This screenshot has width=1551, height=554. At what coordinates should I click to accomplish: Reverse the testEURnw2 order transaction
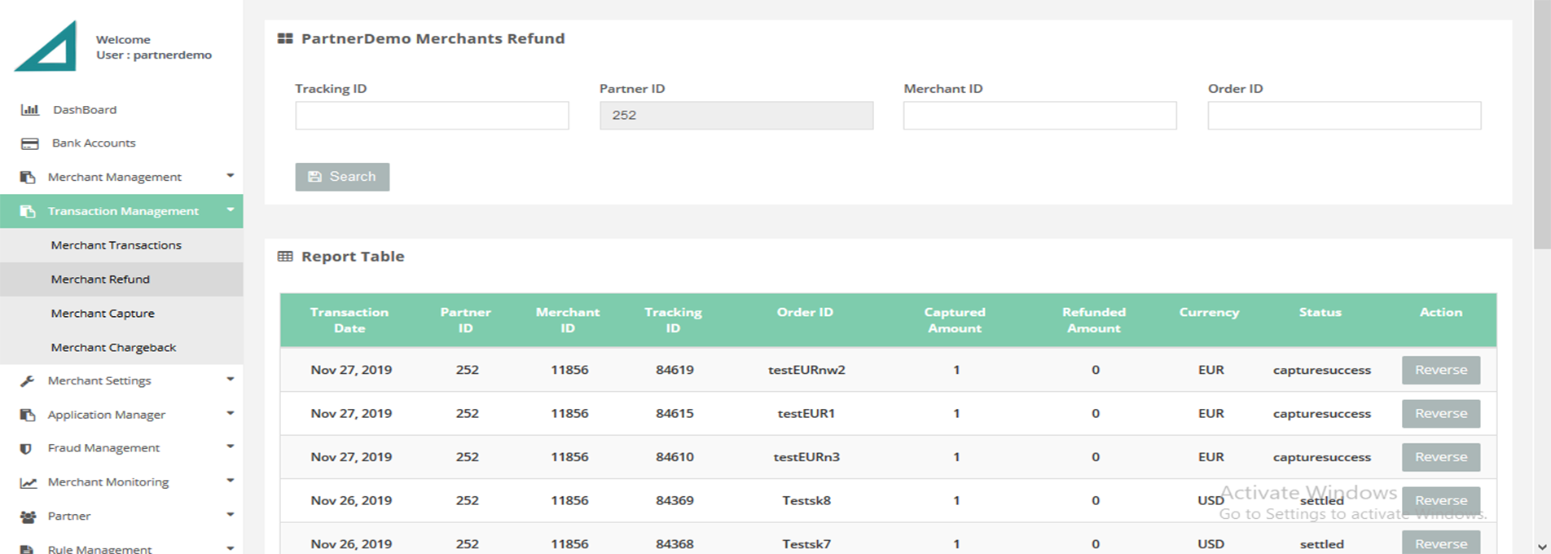(1440, 370)
